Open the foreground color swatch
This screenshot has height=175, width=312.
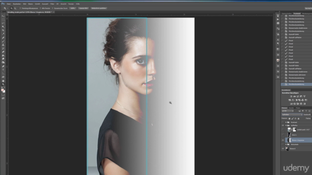[x=2, y=90]
